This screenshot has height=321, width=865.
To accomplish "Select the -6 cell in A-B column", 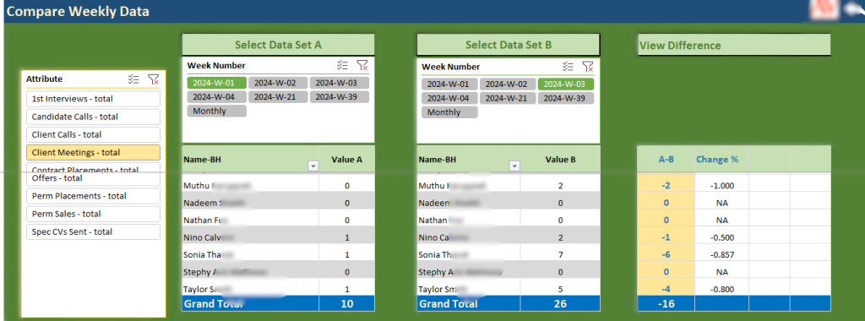I will point(666,255).
